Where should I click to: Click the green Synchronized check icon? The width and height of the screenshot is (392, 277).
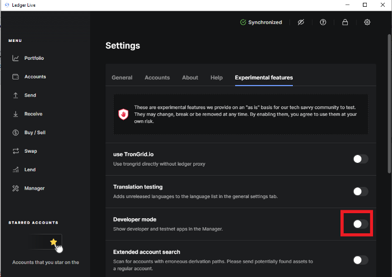[243, 22]
